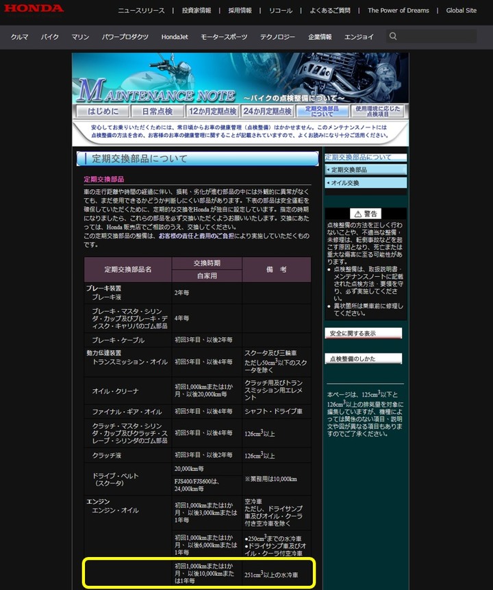Switch to はじめに tab

(x=103, y=112)
